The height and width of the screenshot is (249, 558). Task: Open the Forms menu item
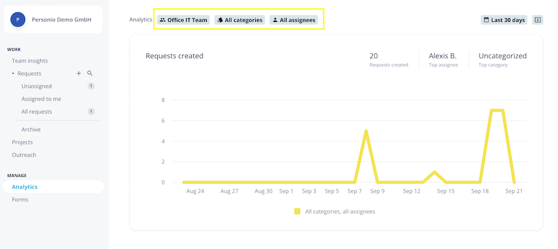[20, 200]
